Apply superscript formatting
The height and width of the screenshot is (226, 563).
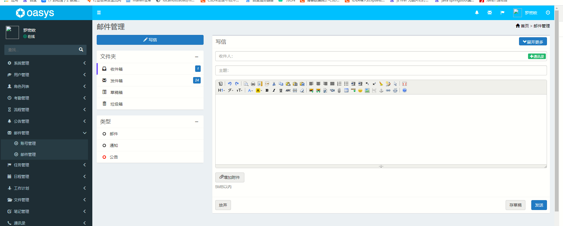click(x=374, y=84)
